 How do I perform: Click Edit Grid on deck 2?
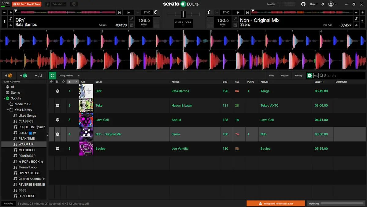tap(328, 25)
